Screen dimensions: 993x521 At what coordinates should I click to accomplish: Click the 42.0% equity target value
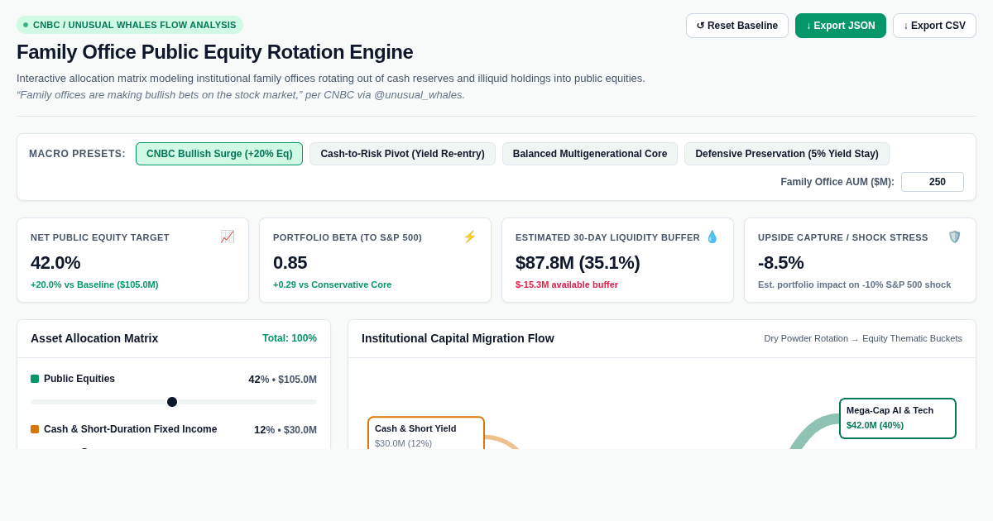click(x=55, y=263)
